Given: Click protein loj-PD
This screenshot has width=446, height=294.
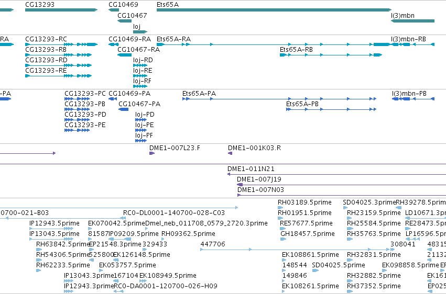Looking at the screenshot, I should point(145,115).
